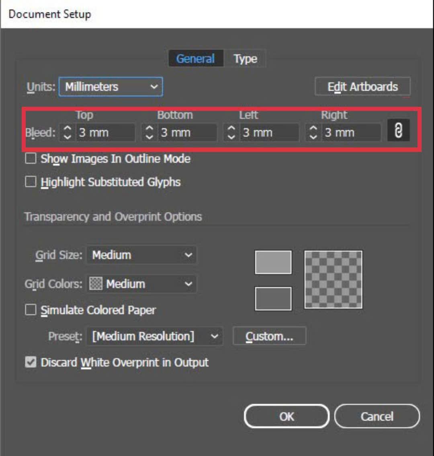Open the Preset Medium Resolution dropdown

(x=154, y=336)
